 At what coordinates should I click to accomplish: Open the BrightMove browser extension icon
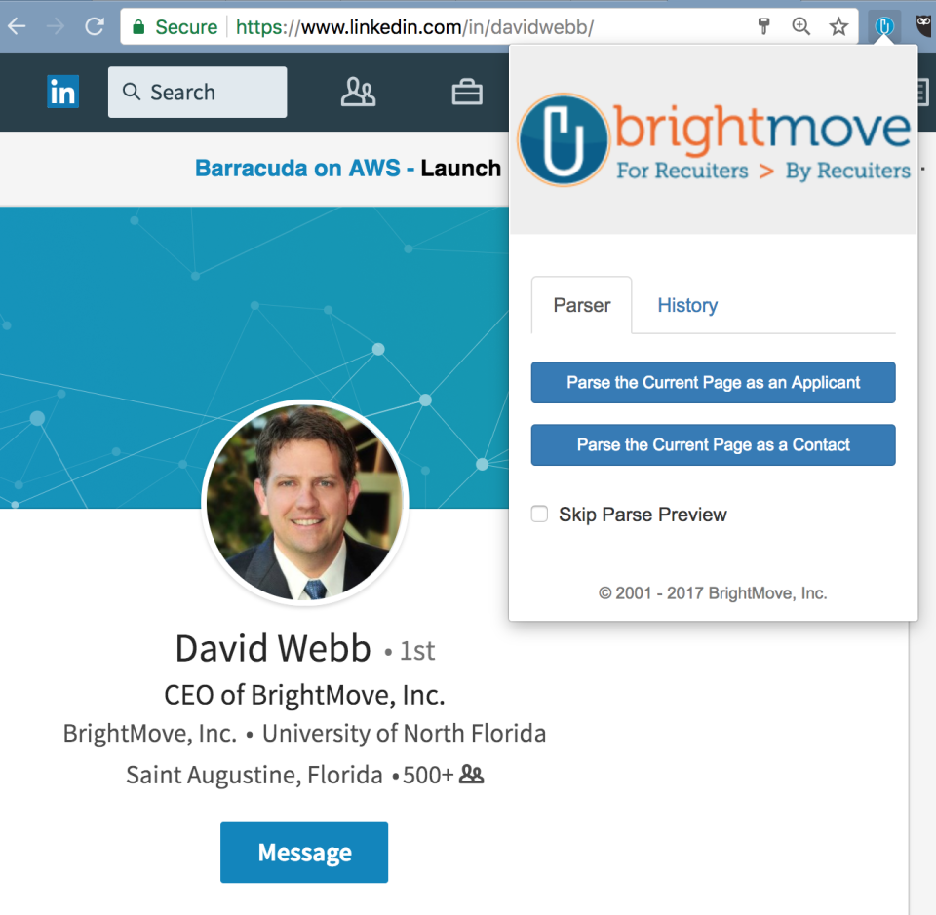pos(883,26)
